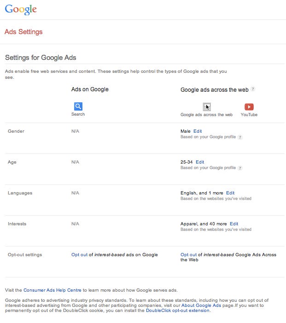
Task: Click the Gender row label
Action: pos(16,131)
